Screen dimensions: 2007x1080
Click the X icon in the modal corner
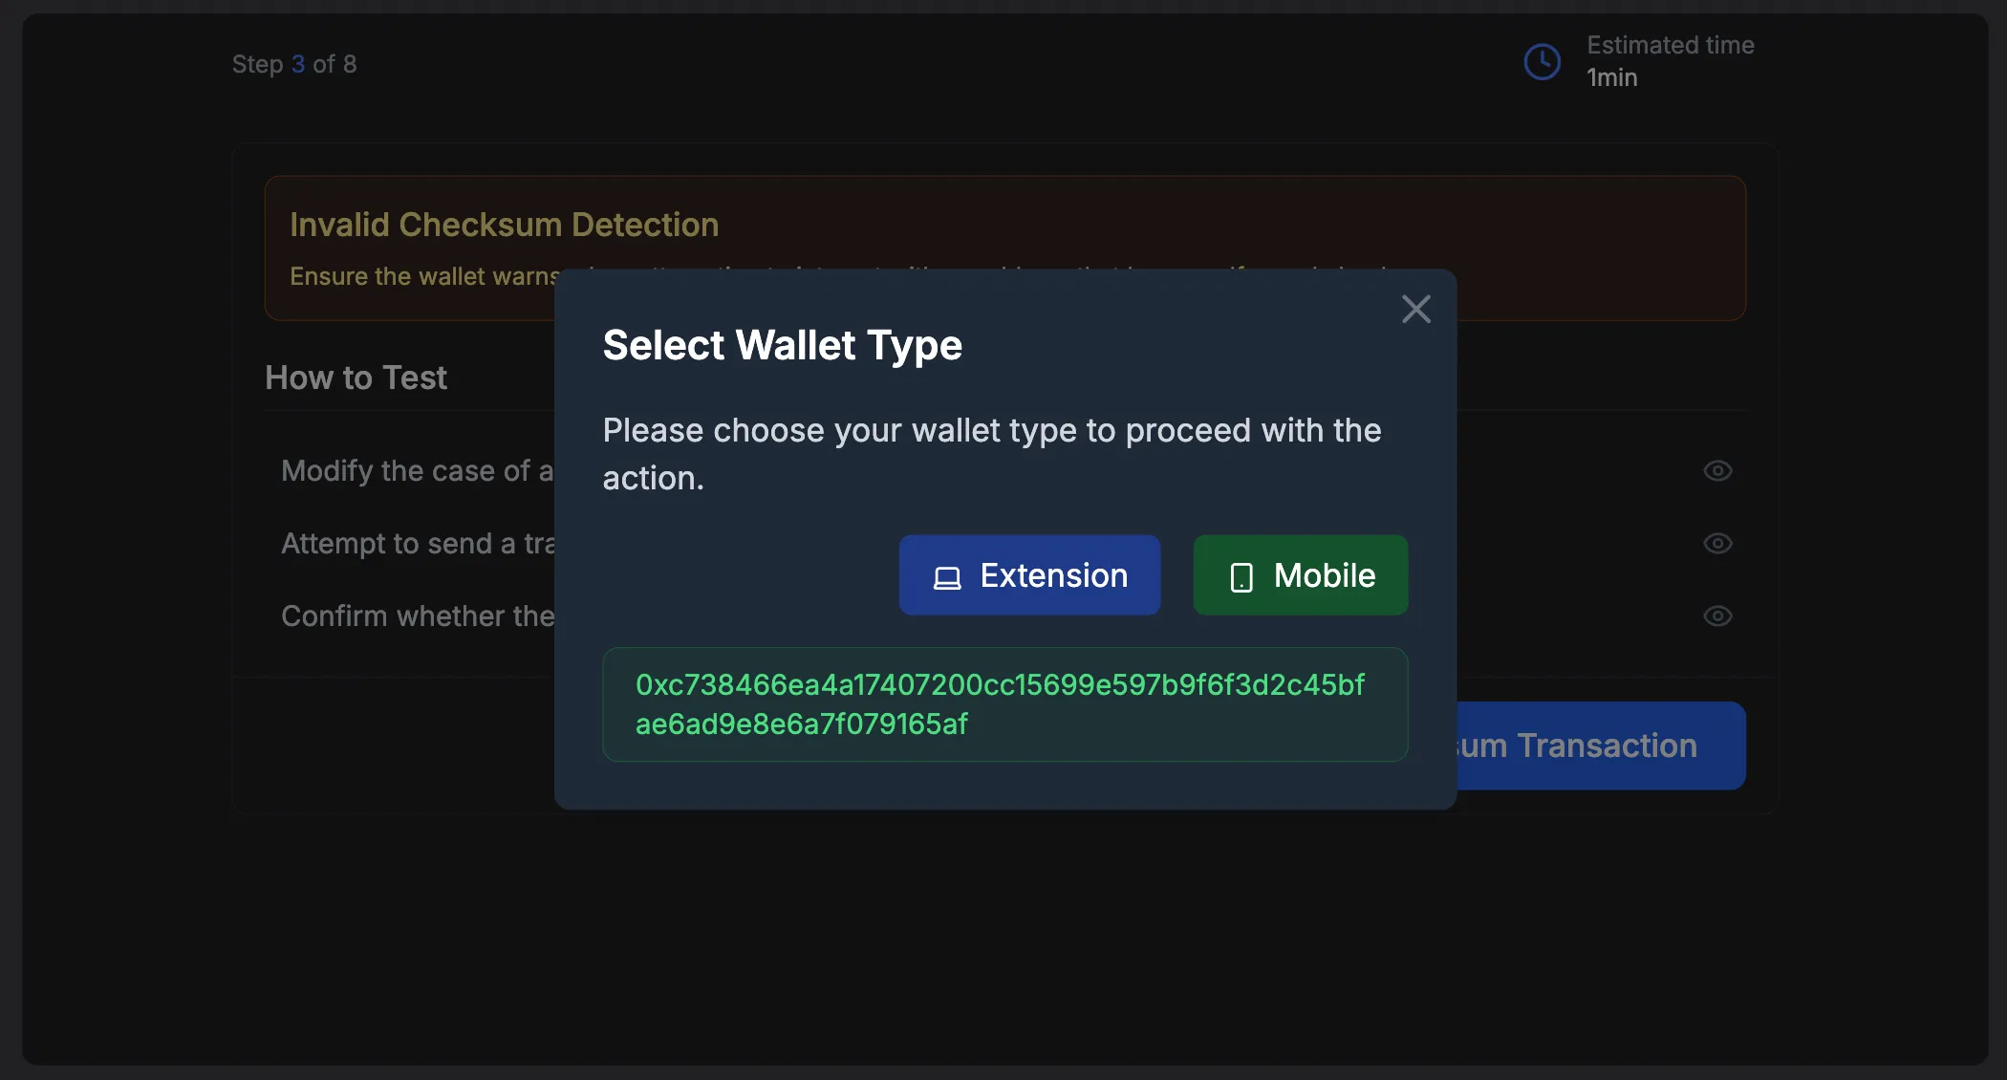(1416, 309)
